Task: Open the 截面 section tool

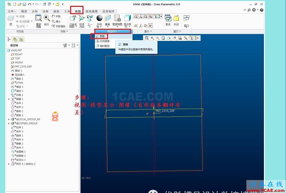Action: tap(108, 20)
